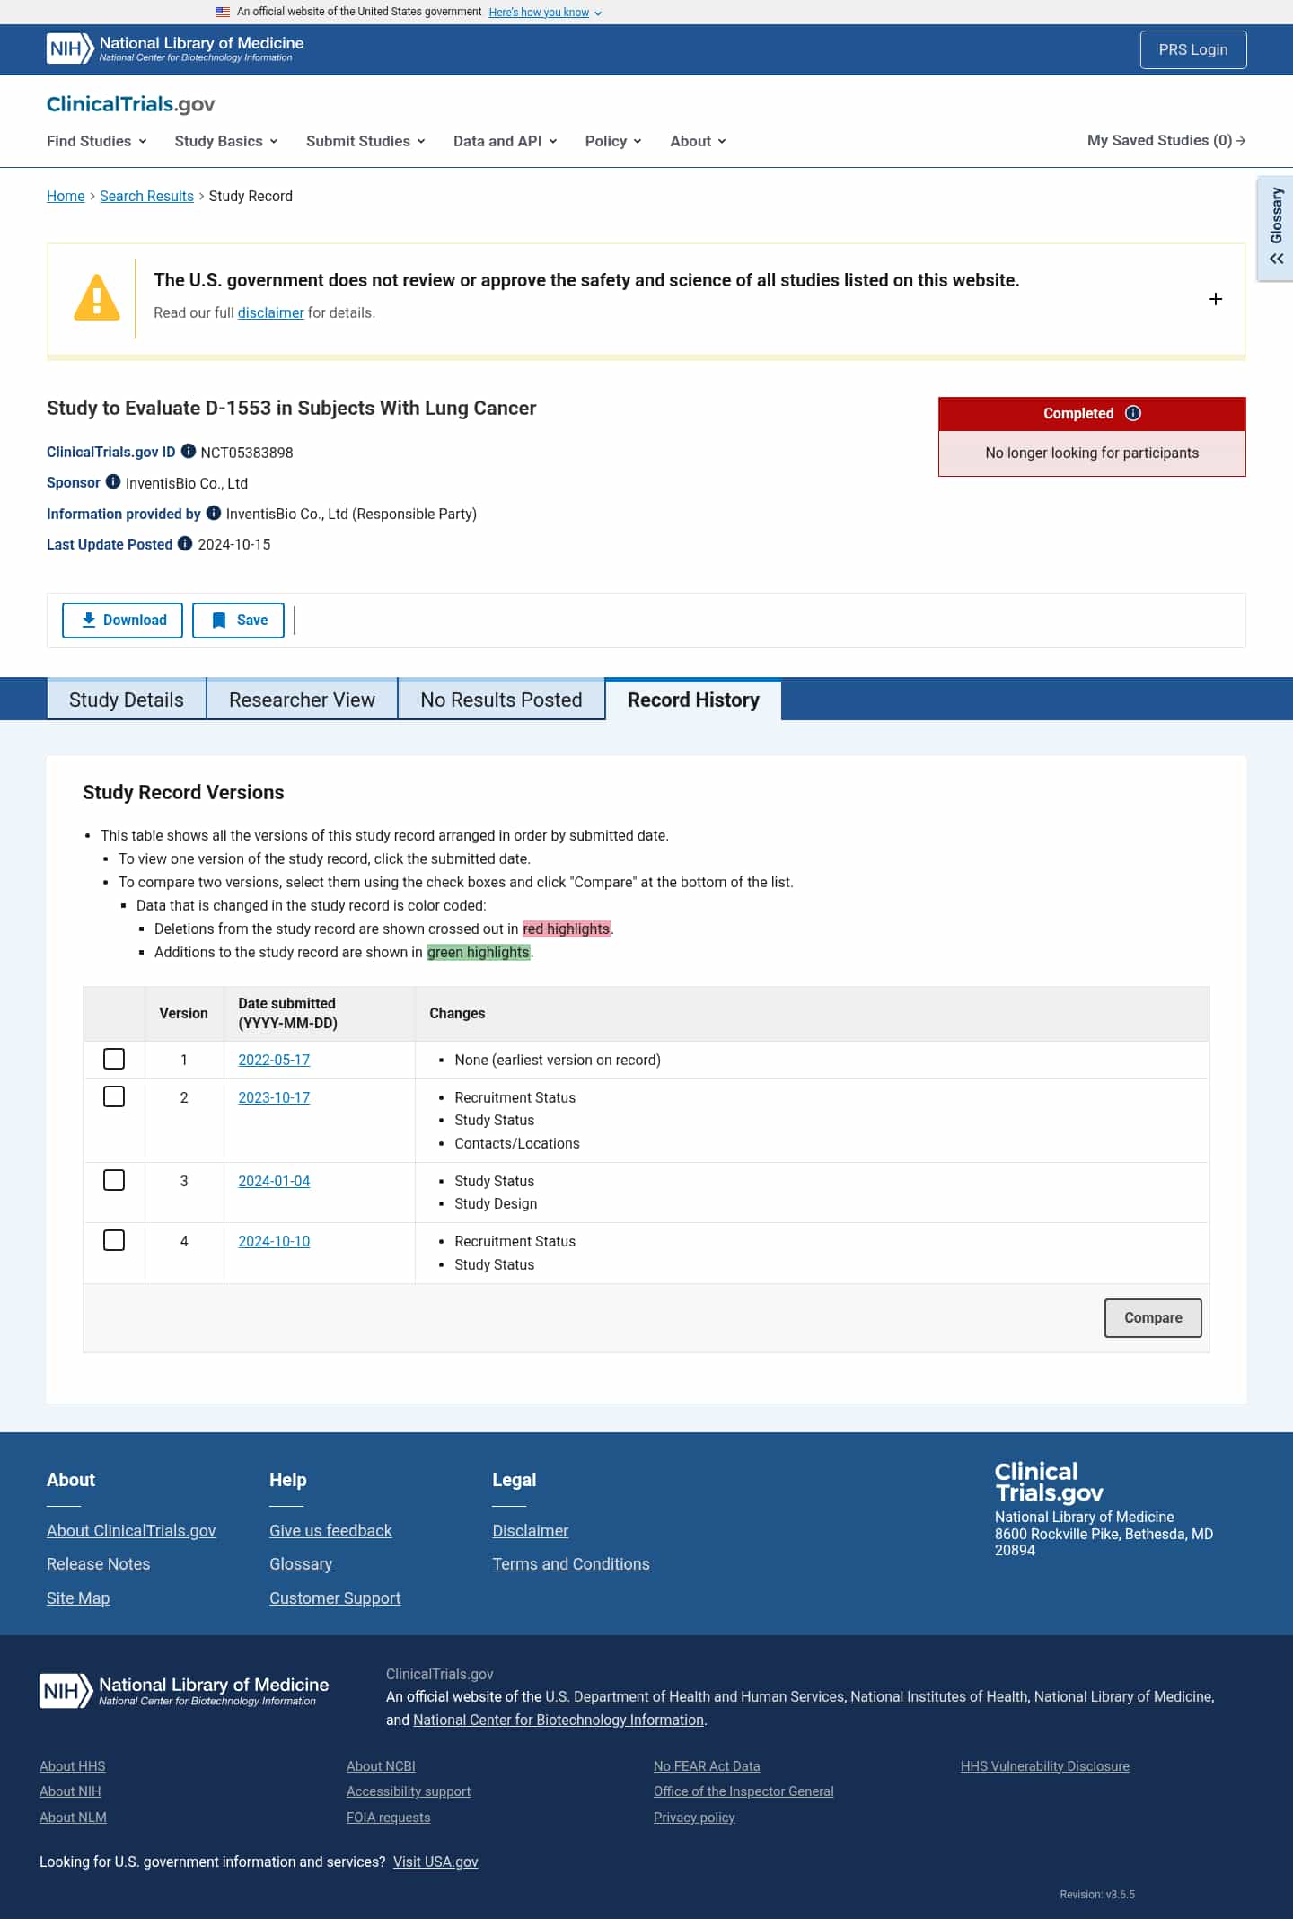Image resolution: width=1293 pixels, height=1919 pixels.
Task: Click the US flag icon in the government banner
Action: pos(223,12)
